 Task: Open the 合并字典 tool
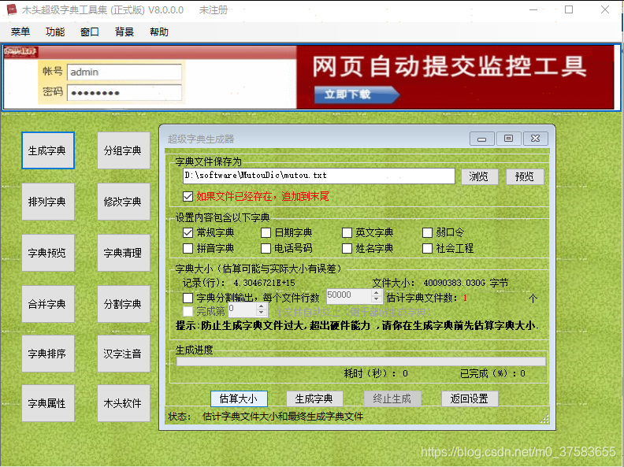48,304
